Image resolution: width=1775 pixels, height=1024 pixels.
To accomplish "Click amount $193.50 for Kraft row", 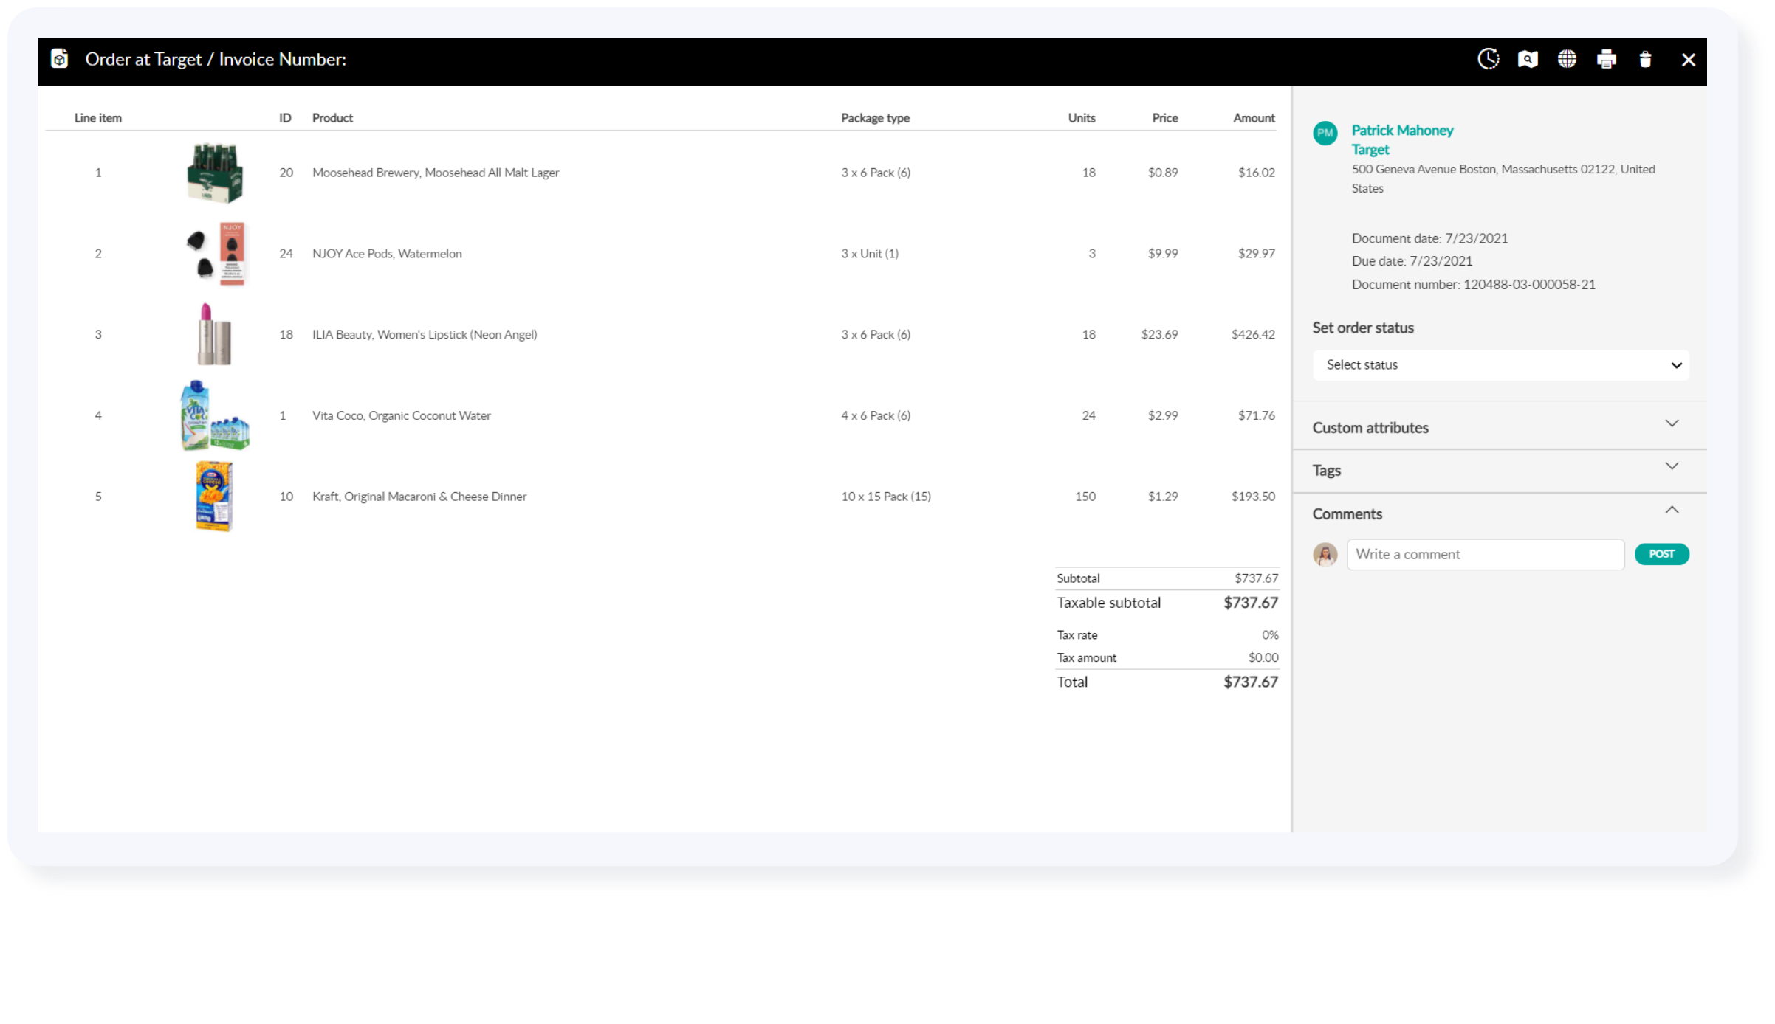I will 1253,497.
